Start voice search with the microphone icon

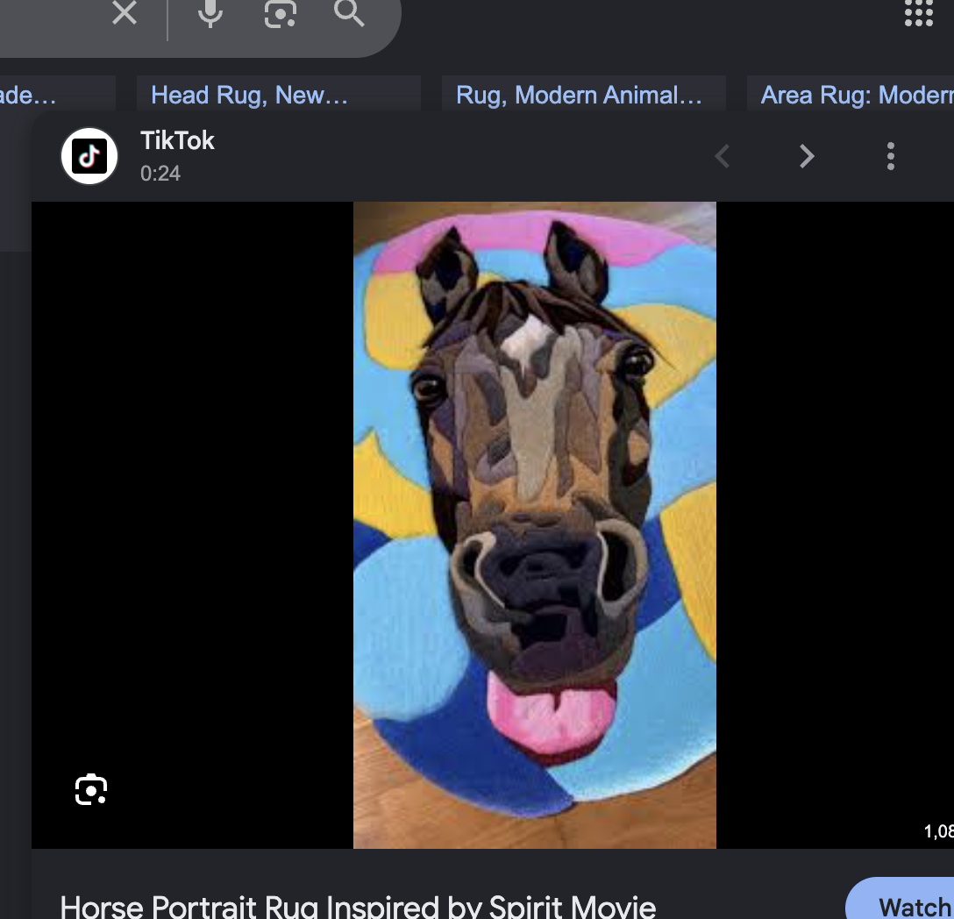[x=210, y=13]
